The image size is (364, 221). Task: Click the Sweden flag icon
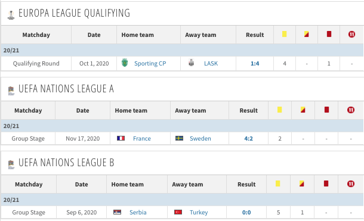(x=179, y=138)
